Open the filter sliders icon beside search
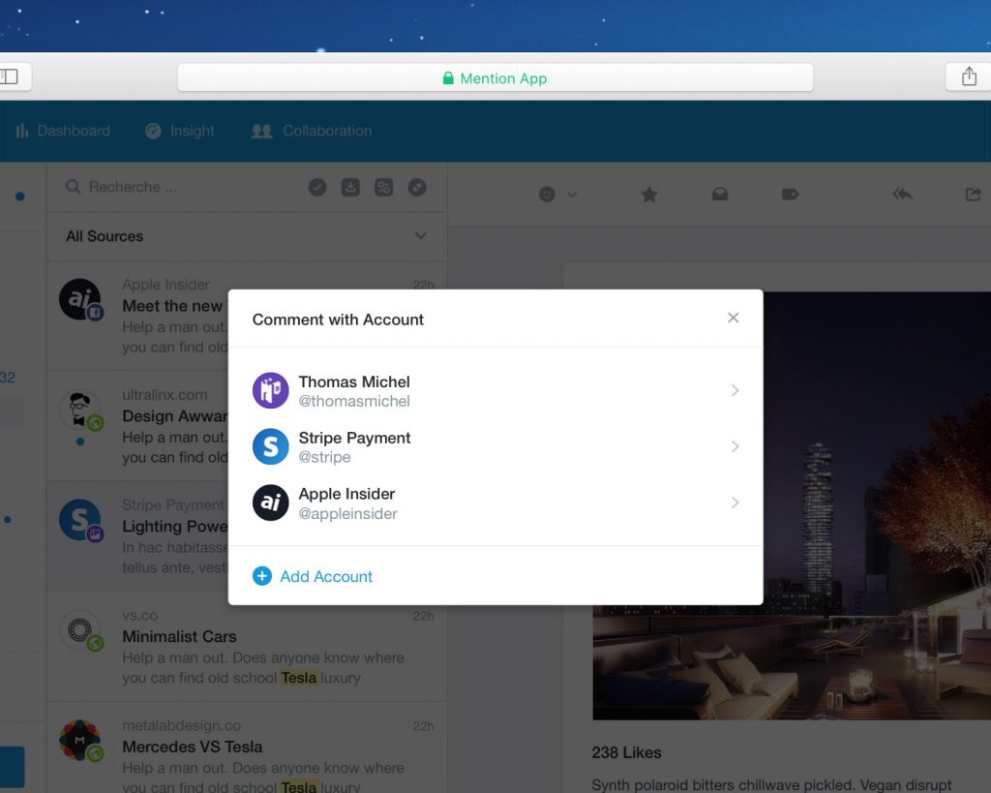The height and width of the screenshot is (793, 991). point(383,187)
